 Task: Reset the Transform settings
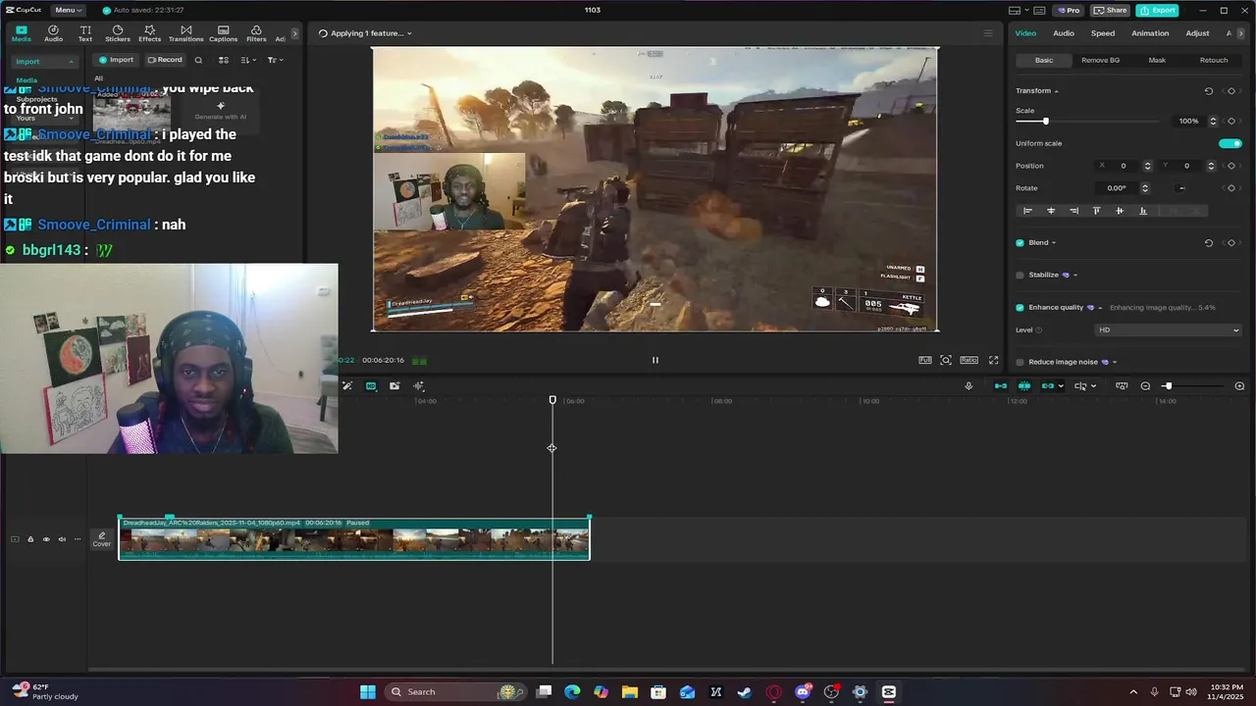(1209, 91)
